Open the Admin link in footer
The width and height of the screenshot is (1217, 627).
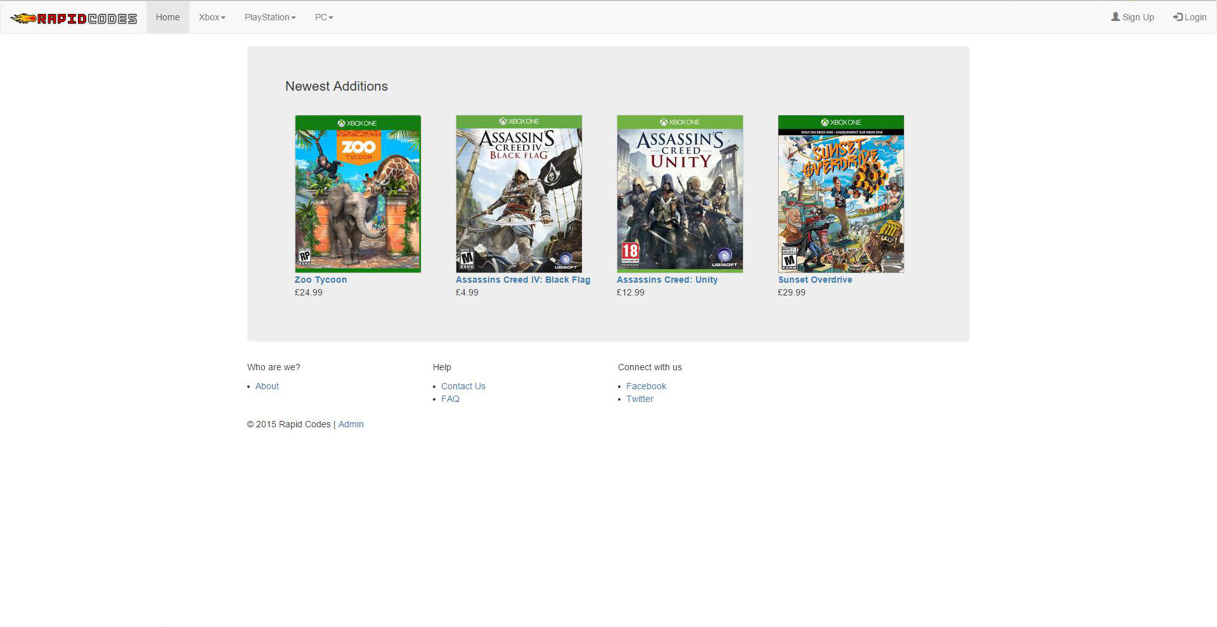[351, 424]
